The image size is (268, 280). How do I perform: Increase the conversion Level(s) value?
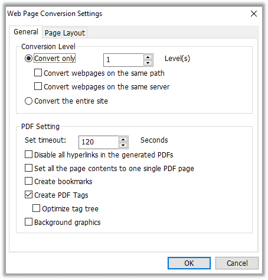(x=148, y=57)
